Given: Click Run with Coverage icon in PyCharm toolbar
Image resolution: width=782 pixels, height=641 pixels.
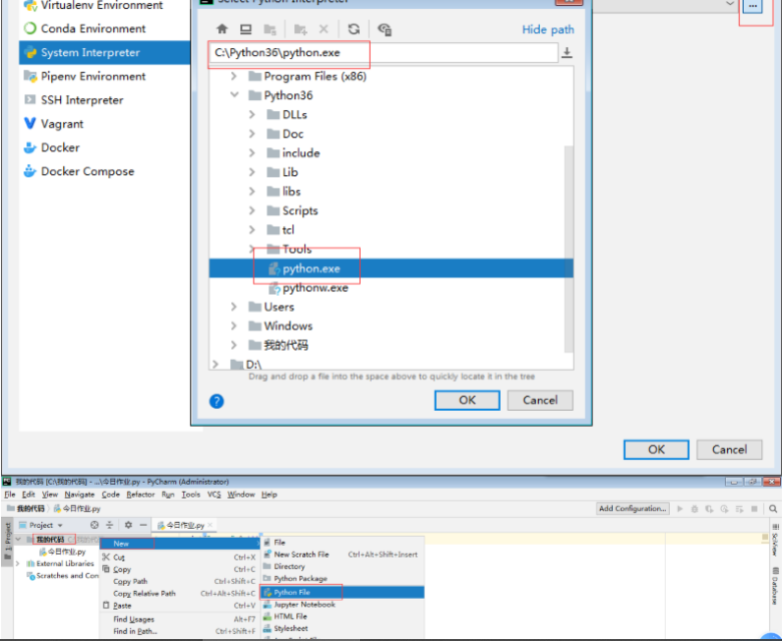Looking at the screenshot, I should coord(709,509).
